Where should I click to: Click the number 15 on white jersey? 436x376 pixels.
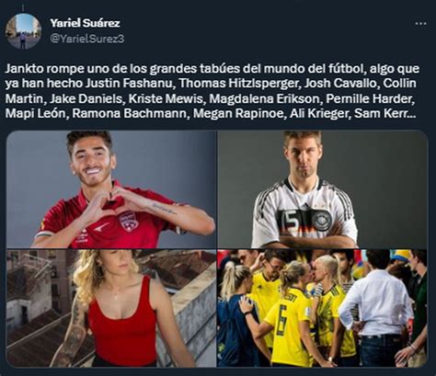[292, 221]
